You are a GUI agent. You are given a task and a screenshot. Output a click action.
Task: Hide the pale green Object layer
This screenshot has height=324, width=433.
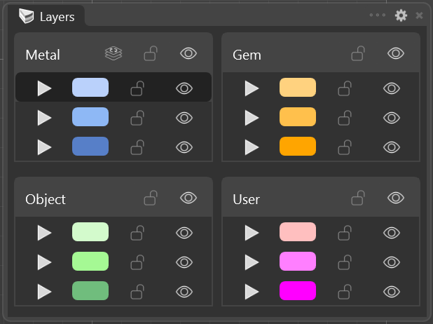(x=184, y=233)
